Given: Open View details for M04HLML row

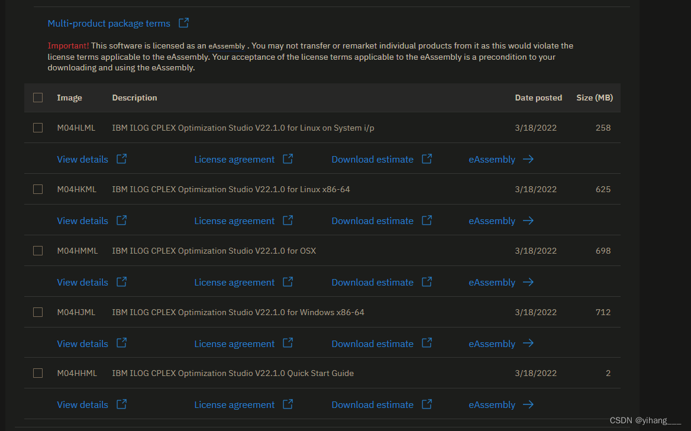Looking at the screenshot, I should point(82,160).
